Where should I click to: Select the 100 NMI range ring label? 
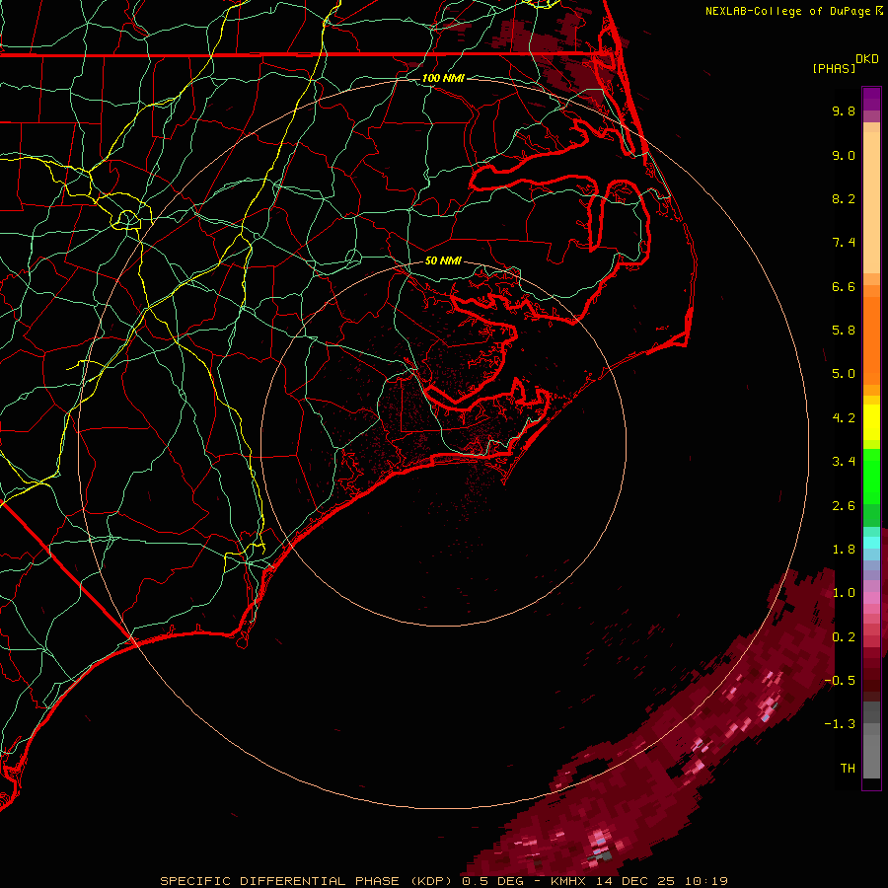coord(443,78)
